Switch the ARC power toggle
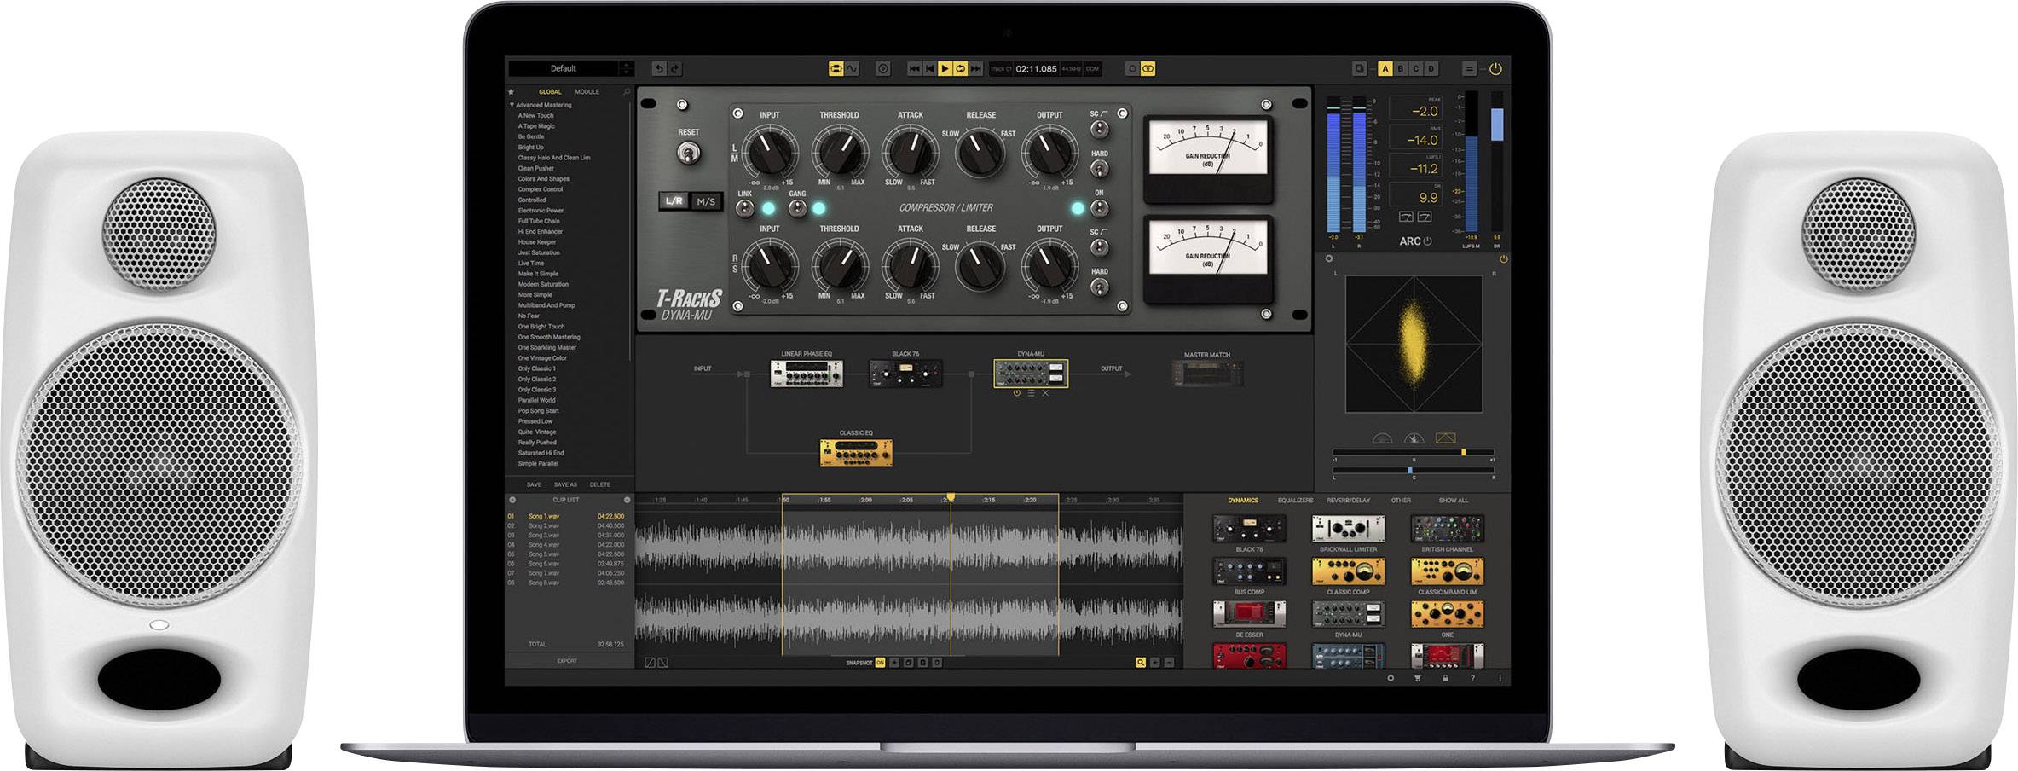The height and width of the screenshot is (771, 2018). (x=1427, y=241)
